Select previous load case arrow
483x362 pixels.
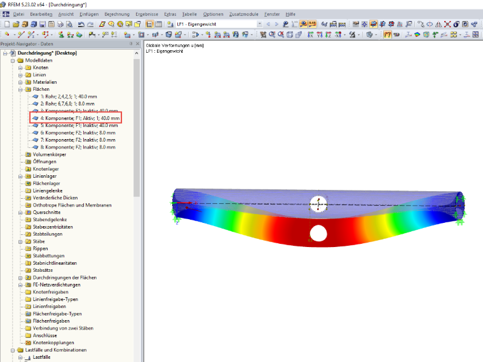pyautogui.click(x=268, y=24)
